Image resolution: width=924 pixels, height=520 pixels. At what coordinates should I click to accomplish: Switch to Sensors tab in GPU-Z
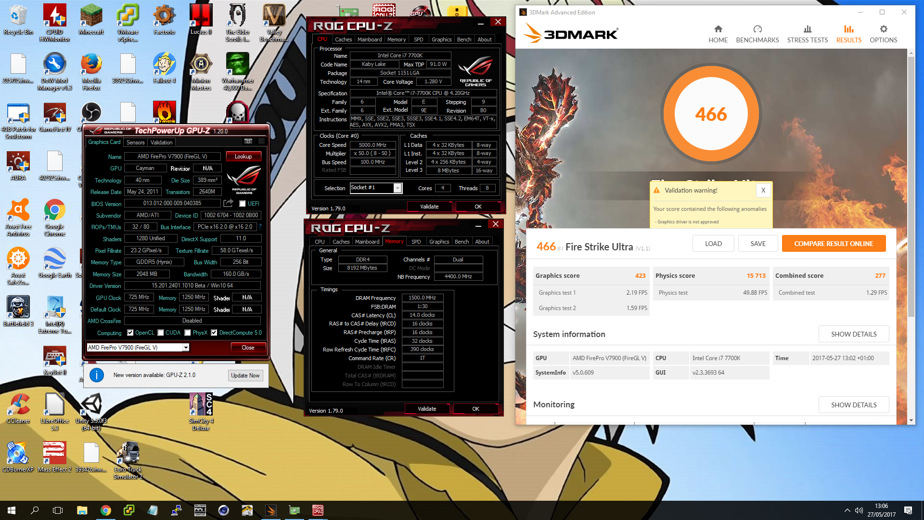(x=135, y=143)
